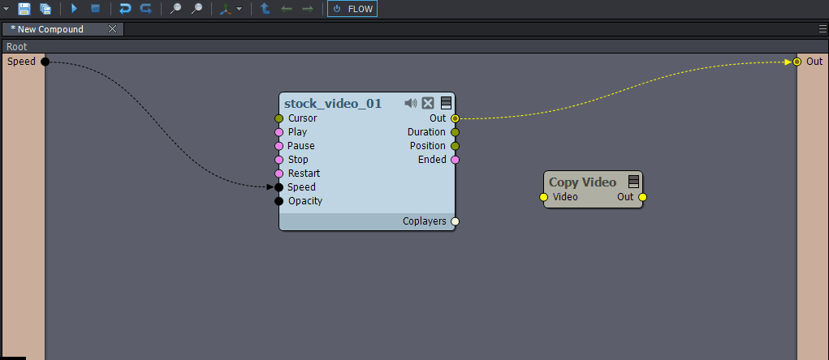The image size is (829, 360).
Task: Click the Video input pin on Copy Video
Action: 543,197
